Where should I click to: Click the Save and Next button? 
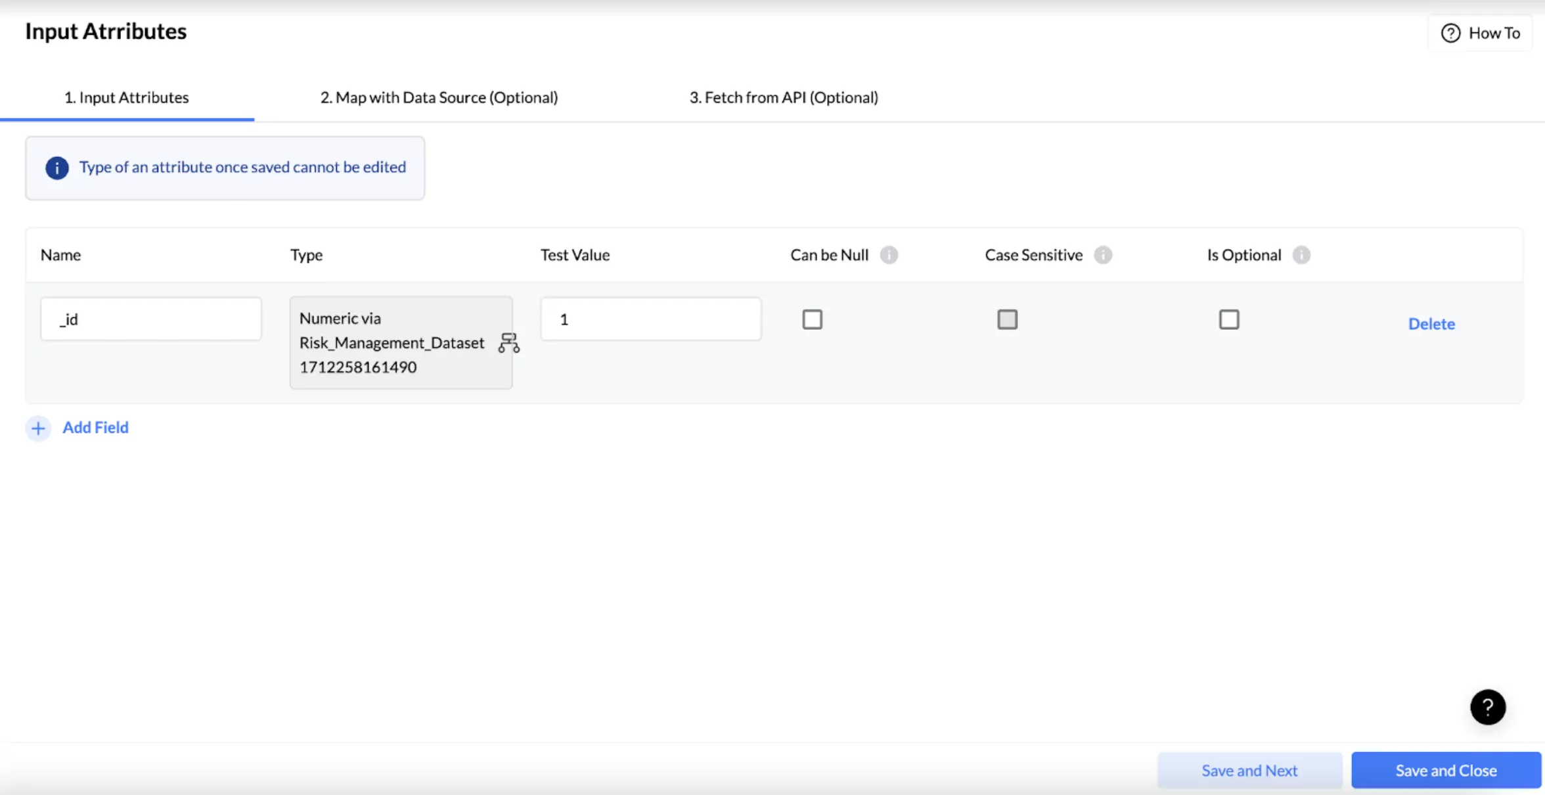click(1249, 770)
